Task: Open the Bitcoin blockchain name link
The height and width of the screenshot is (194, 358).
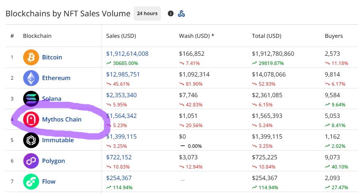Action: pos(52,57)
